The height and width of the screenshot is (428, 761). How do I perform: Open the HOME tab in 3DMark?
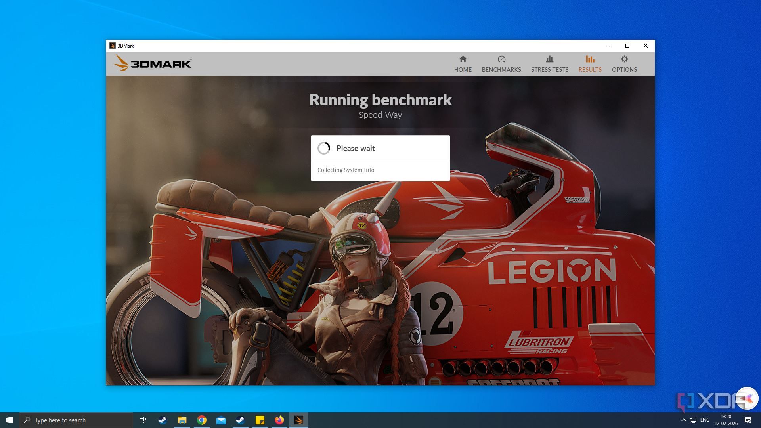coord(463,64)
